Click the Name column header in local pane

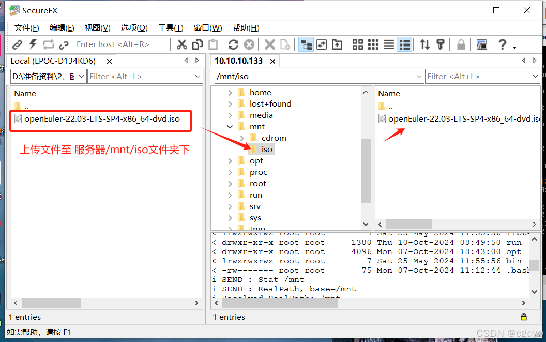25,94
